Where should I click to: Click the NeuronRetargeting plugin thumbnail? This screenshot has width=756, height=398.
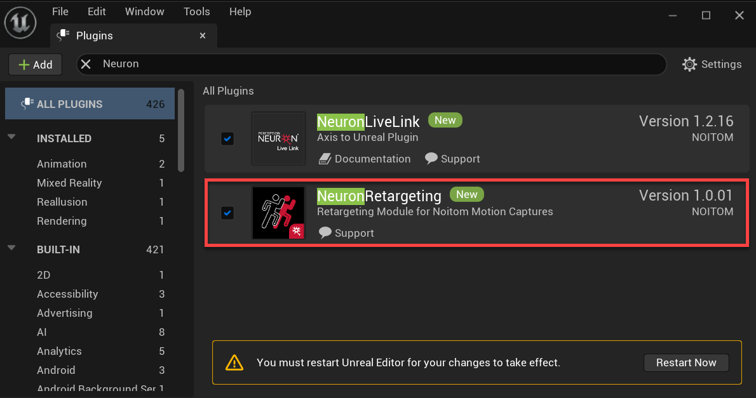point(278,213)
